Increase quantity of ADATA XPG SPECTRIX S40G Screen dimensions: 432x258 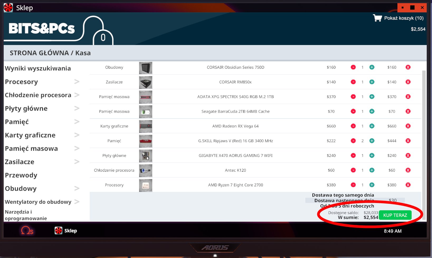coord(372,97)
